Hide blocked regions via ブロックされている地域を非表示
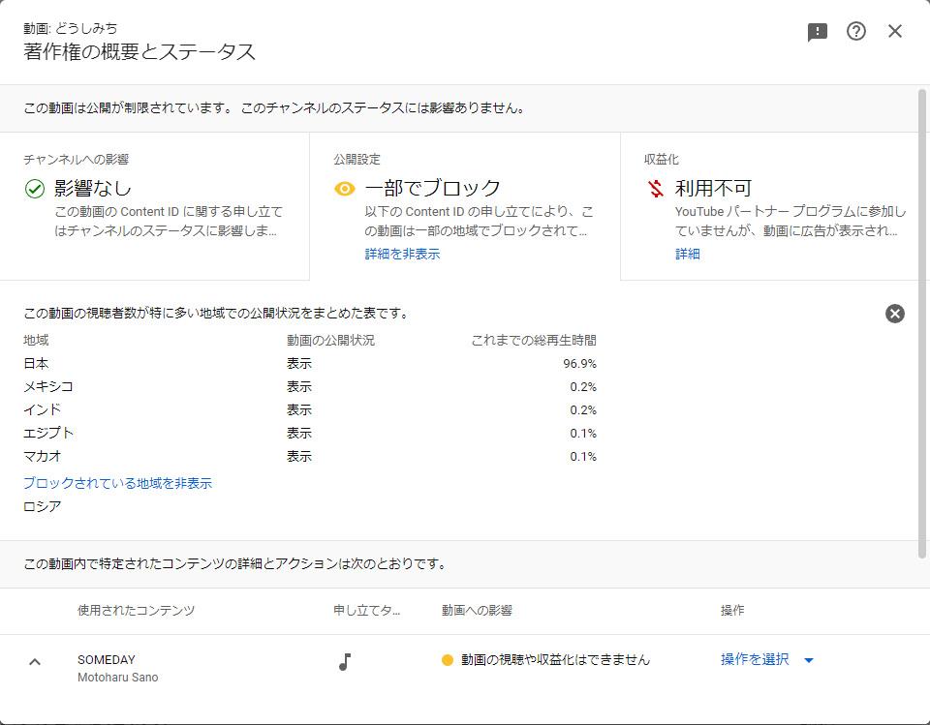930x725 pixels. click(117, 483)
